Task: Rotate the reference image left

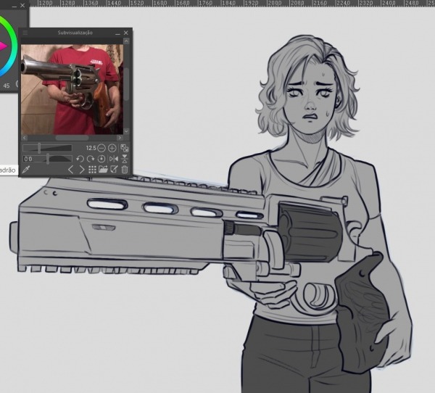Action: coord(80,159)
